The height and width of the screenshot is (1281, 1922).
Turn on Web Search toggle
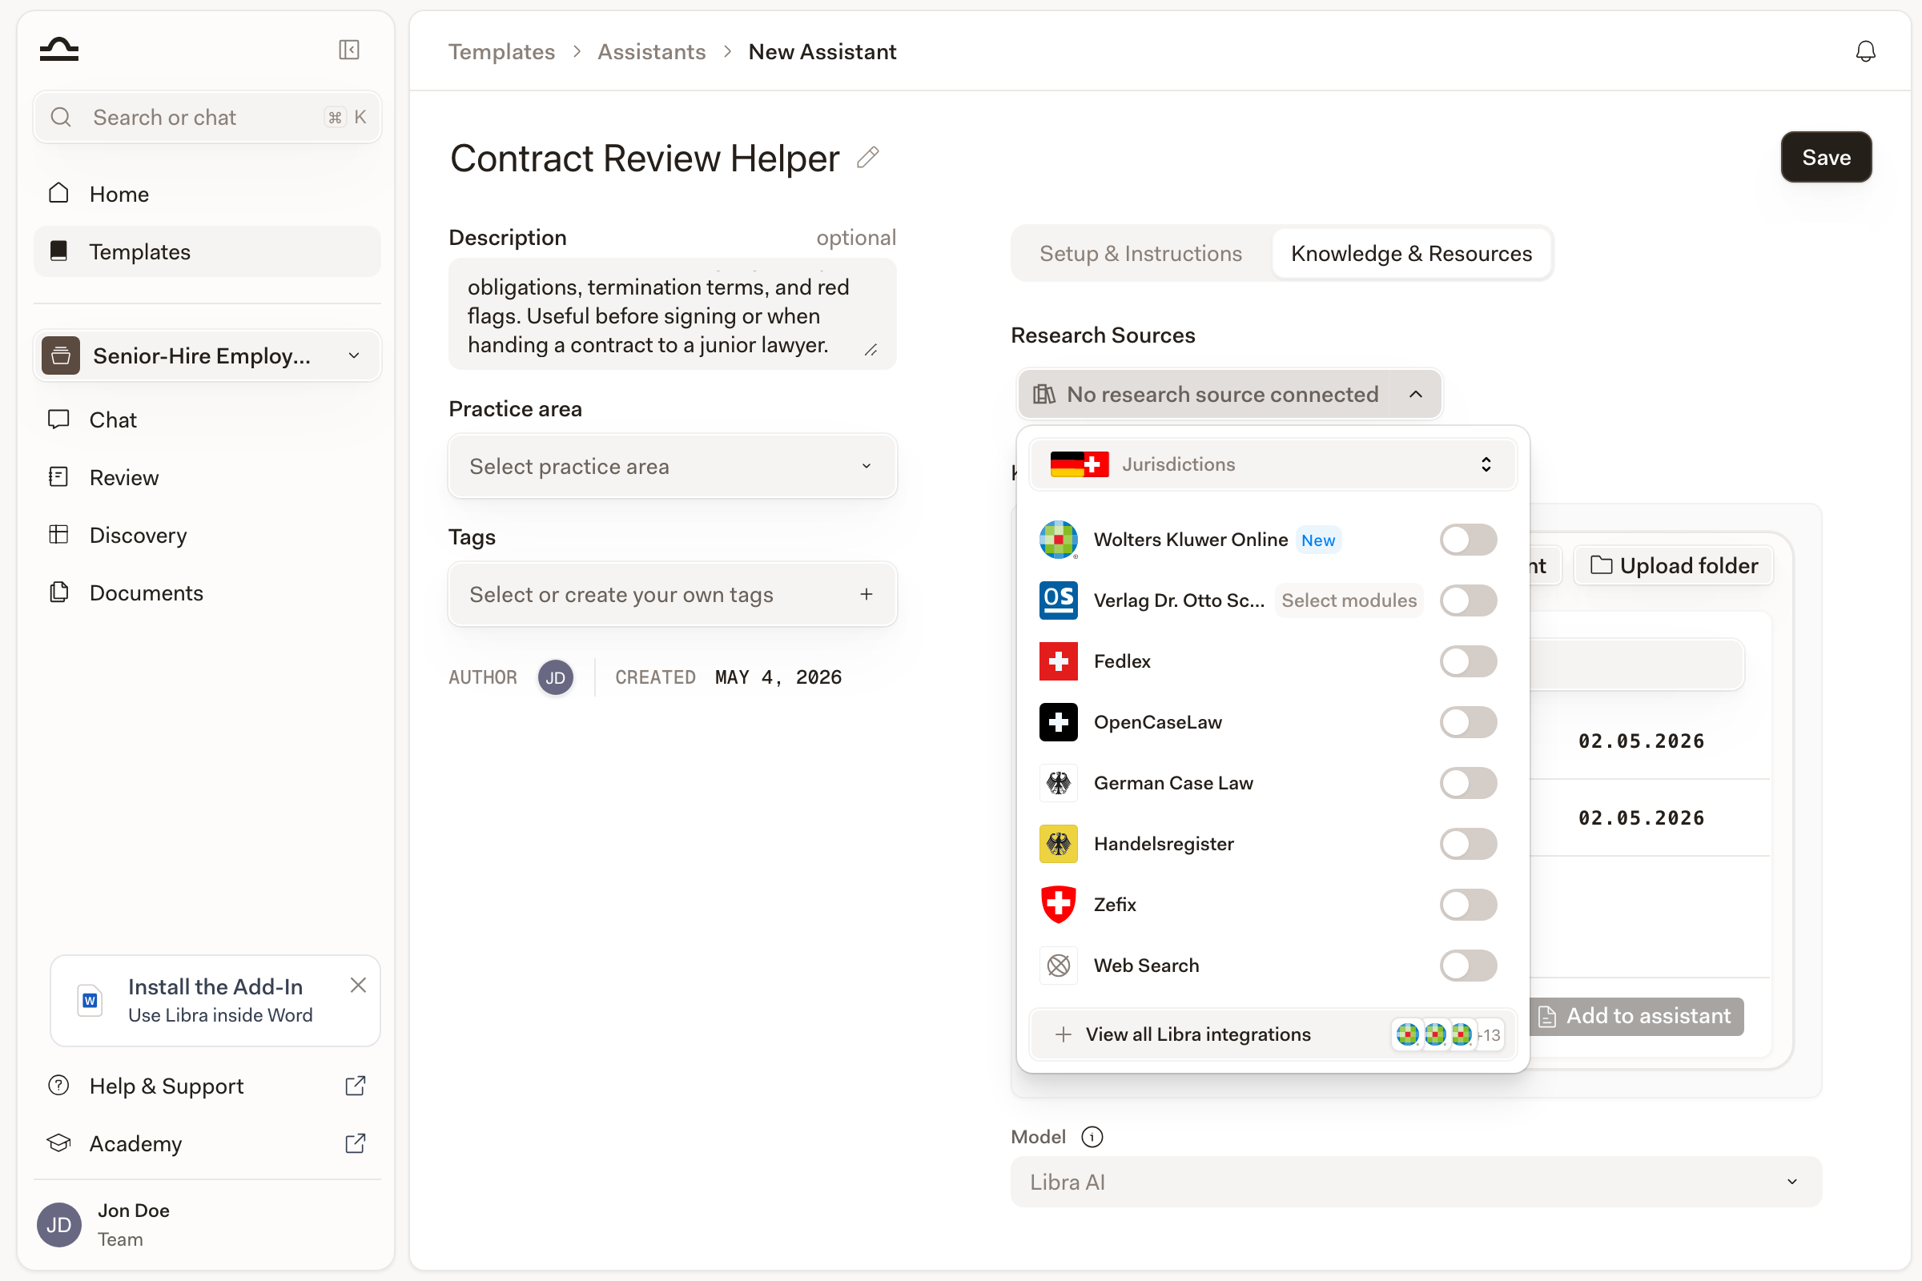1468,966
